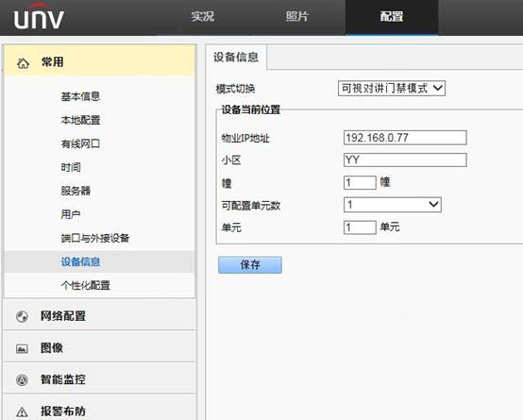Click the 保存 button
523x420 pixels.
[250, 265]
